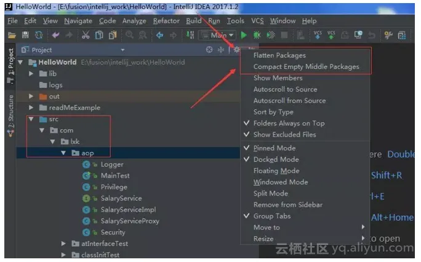Click the VCS Commit Changes icon
This screenshot has width=421, height=262.
[x=331, y=35]
